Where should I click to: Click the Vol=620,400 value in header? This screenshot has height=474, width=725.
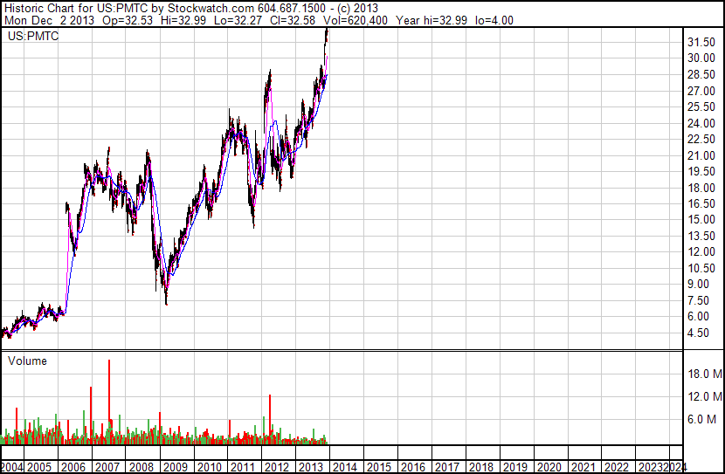coord(356,20)
